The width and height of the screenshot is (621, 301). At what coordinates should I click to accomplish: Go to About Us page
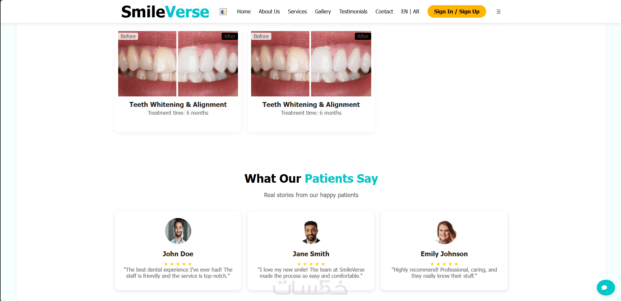click(x=269, y=11)
